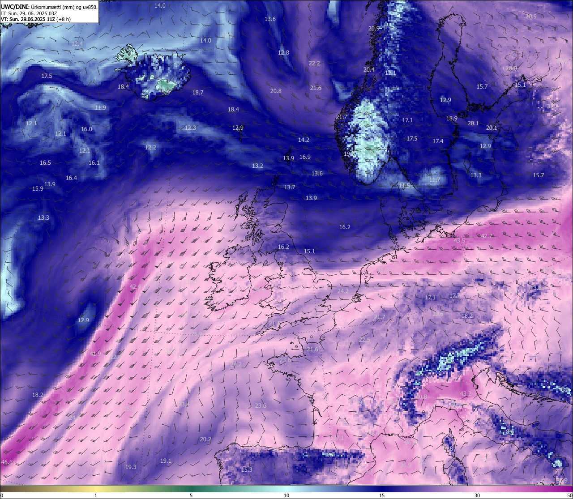Click the map value '14.2'

[x=304, y=140]
